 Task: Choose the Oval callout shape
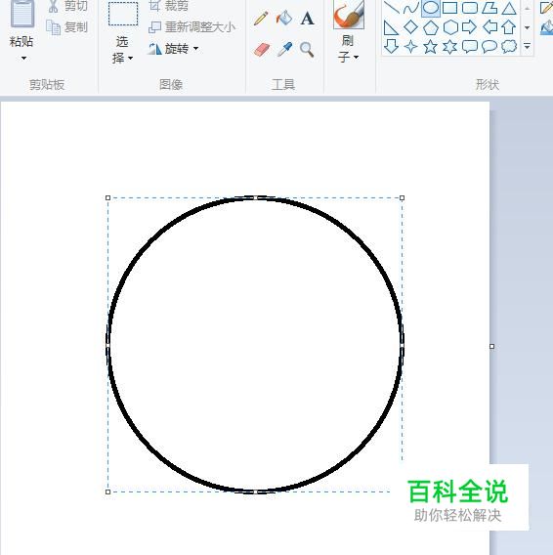(x=489, y=47)
